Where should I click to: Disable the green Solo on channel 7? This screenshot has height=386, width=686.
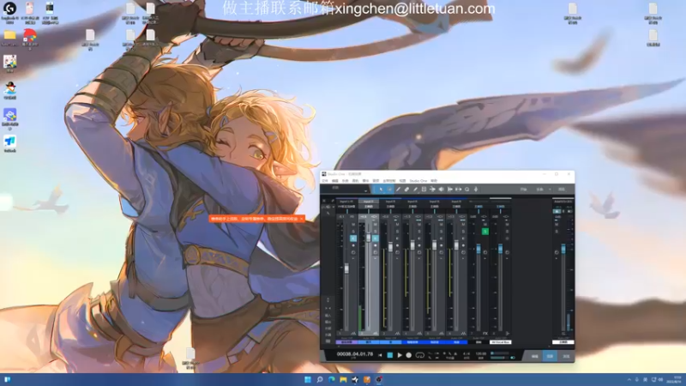[x=485, y=232]
